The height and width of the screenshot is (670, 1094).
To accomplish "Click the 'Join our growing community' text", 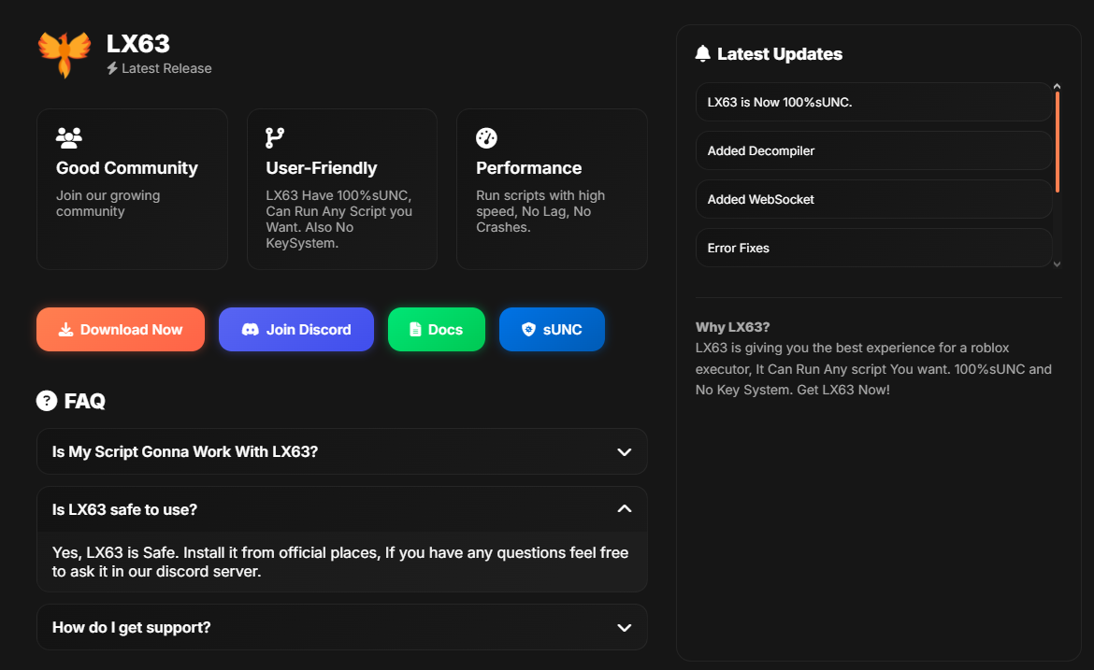I will click(108, 204).
